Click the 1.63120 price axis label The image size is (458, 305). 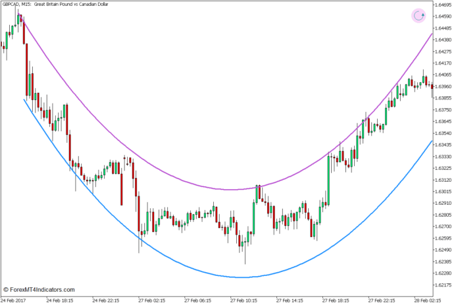coord(445,180)
